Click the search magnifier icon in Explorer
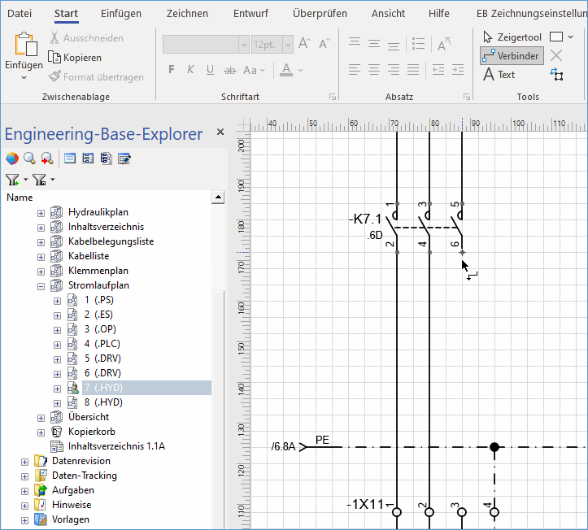This screenshot has width=588, height=530. tap(28, 159)
